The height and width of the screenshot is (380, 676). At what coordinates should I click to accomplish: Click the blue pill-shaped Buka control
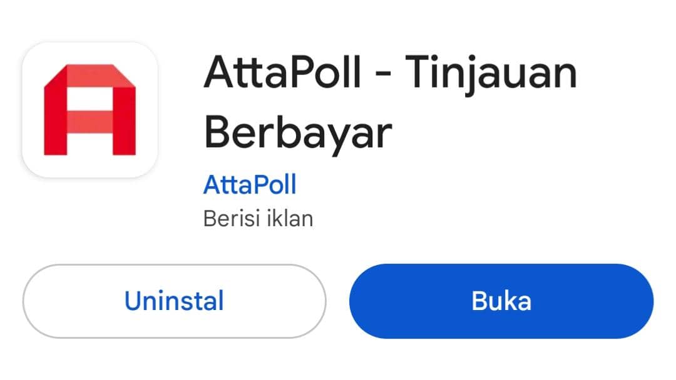[501, 301]
